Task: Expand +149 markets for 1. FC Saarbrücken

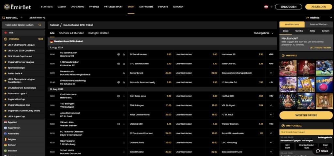Action: 271,64
